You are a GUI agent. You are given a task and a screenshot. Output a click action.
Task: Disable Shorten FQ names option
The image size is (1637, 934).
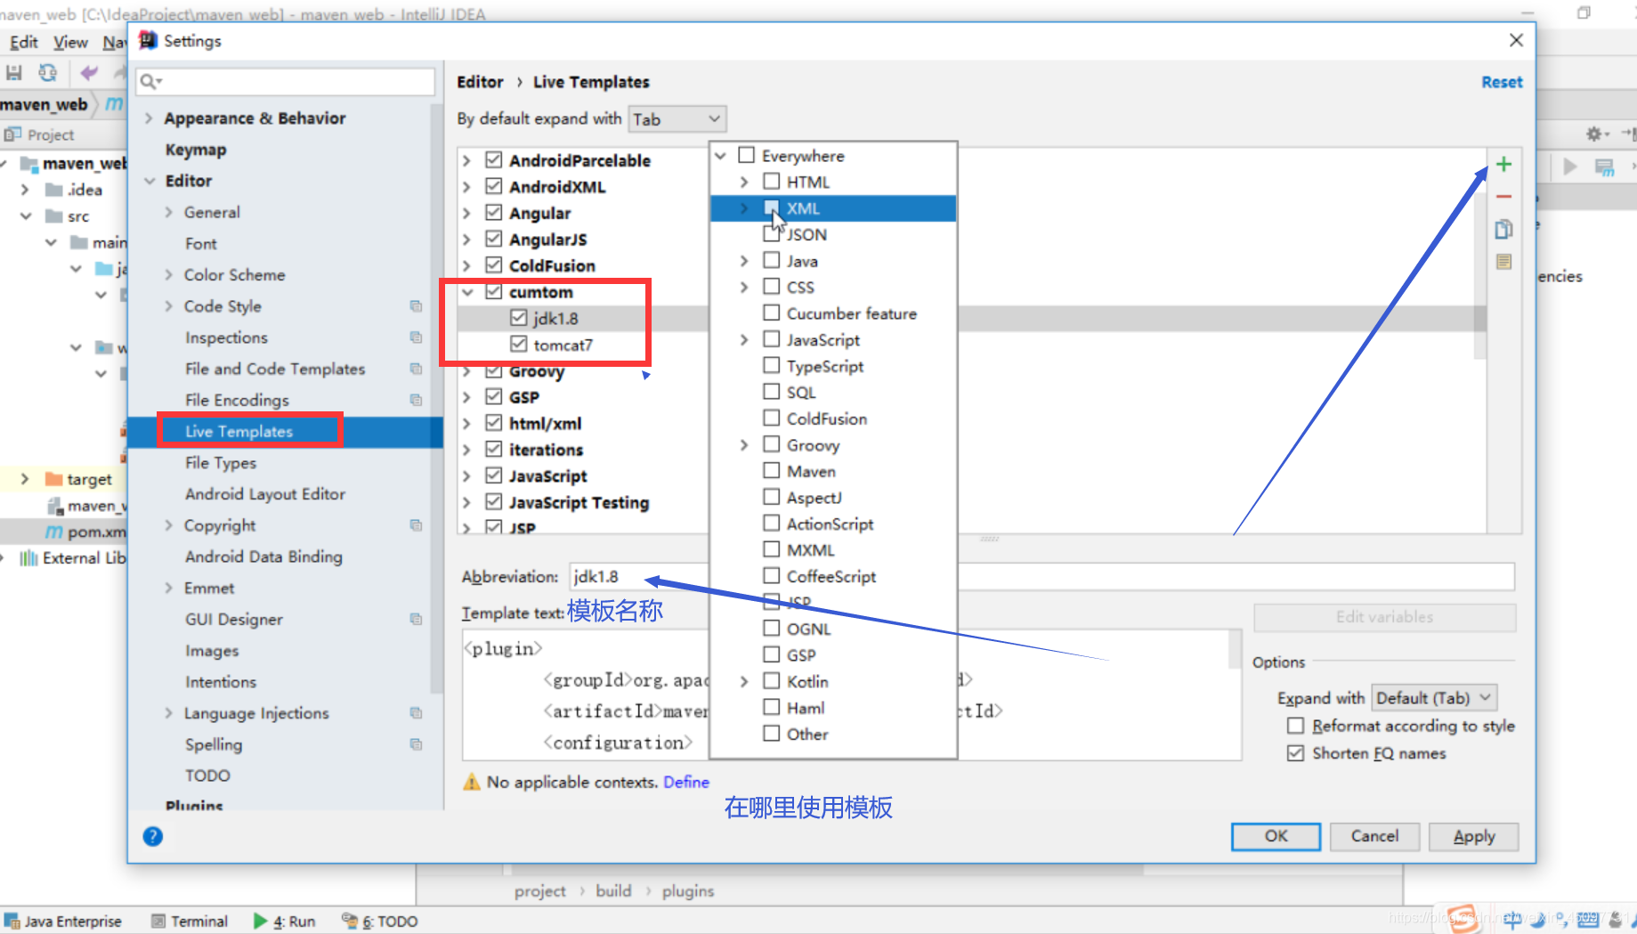[x=1296, y=753]
